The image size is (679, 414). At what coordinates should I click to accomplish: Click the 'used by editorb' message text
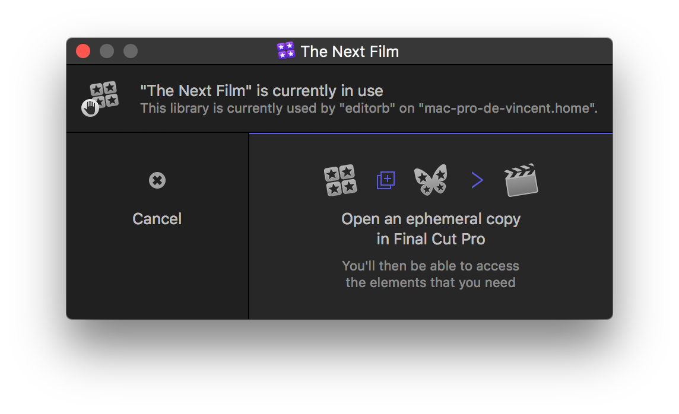[369, 108]
